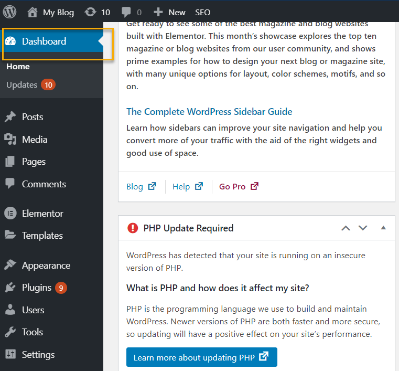The image size is (399, 371).
Task: Click the Appearance paintbrush icon
Action: (10, 264)
